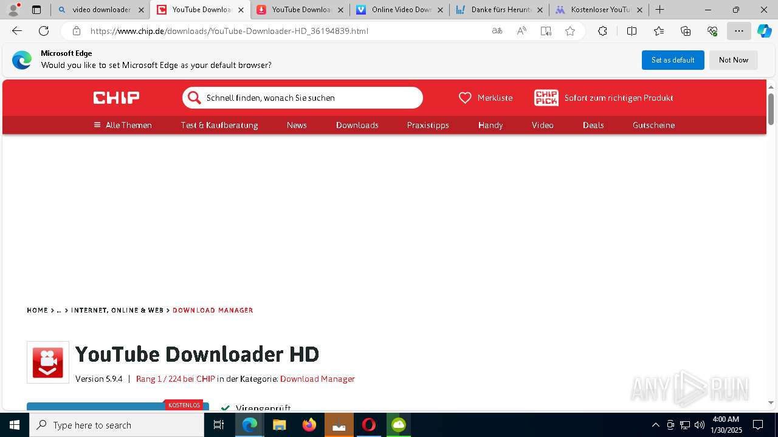Screen dimensions: 778x437
Task: Add page to favorites star
Action: coord(570,31)
